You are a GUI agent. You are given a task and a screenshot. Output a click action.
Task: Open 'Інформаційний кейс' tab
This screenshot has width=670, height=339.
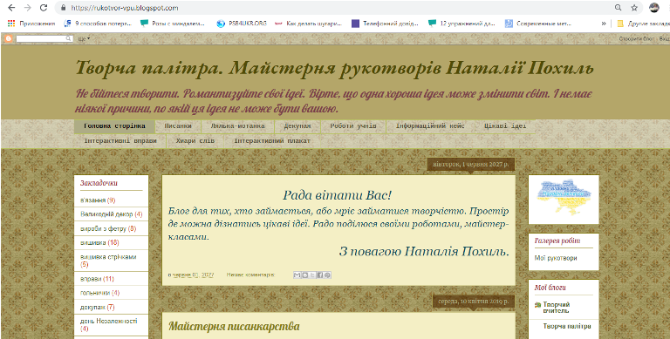pos(430,126)
